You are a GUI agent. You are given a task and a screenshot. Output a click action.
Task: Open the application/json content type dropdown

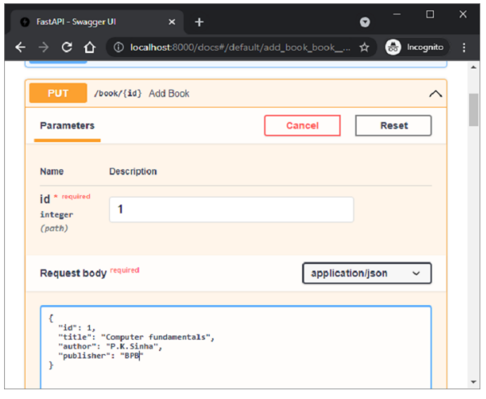click(x=366, y=273)
